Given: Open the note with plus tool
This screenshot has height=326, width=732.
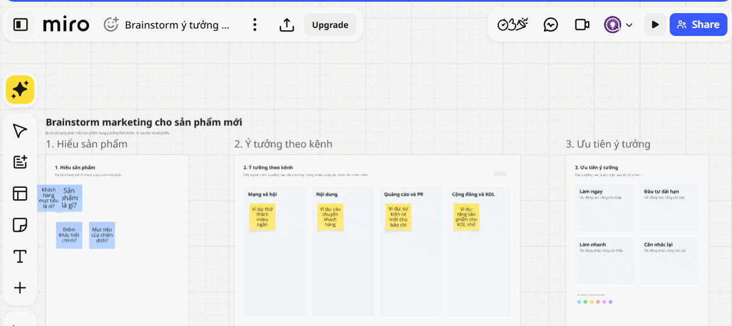Looking at the screenshot, I should [20, 162].
